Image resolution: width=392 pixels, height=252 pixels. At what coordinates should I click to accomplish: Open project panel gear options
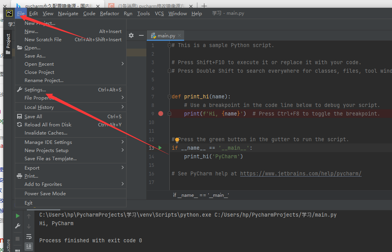(131, 35)
